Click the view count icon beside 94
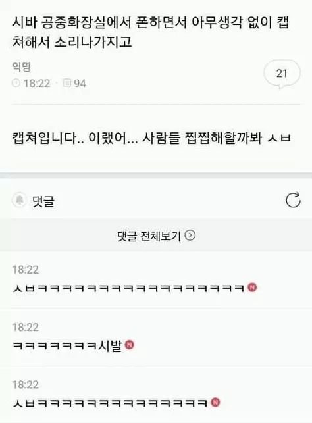This screenshot has width=312, height=423. pos(67,83)
